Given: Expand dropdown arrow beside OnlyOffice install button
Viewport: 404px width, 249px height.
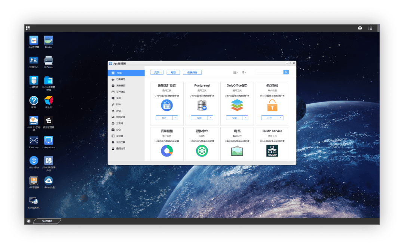Looking at the screenshot, I should pyautogui.click(x=245, y=118).
